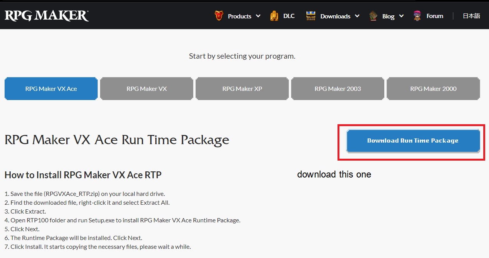
Task: Click the DLC treasure icon
Action: (274, 16)
